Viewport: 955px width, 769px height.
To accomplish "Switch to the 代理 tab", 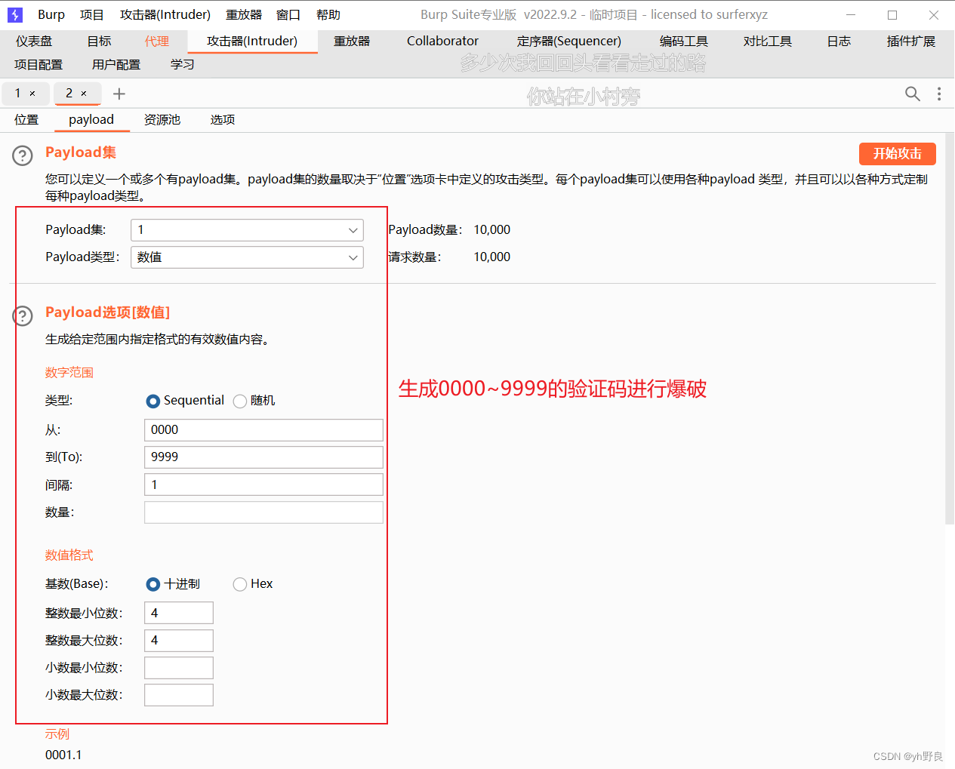I will pyautogui.click(x=157, y=42).
